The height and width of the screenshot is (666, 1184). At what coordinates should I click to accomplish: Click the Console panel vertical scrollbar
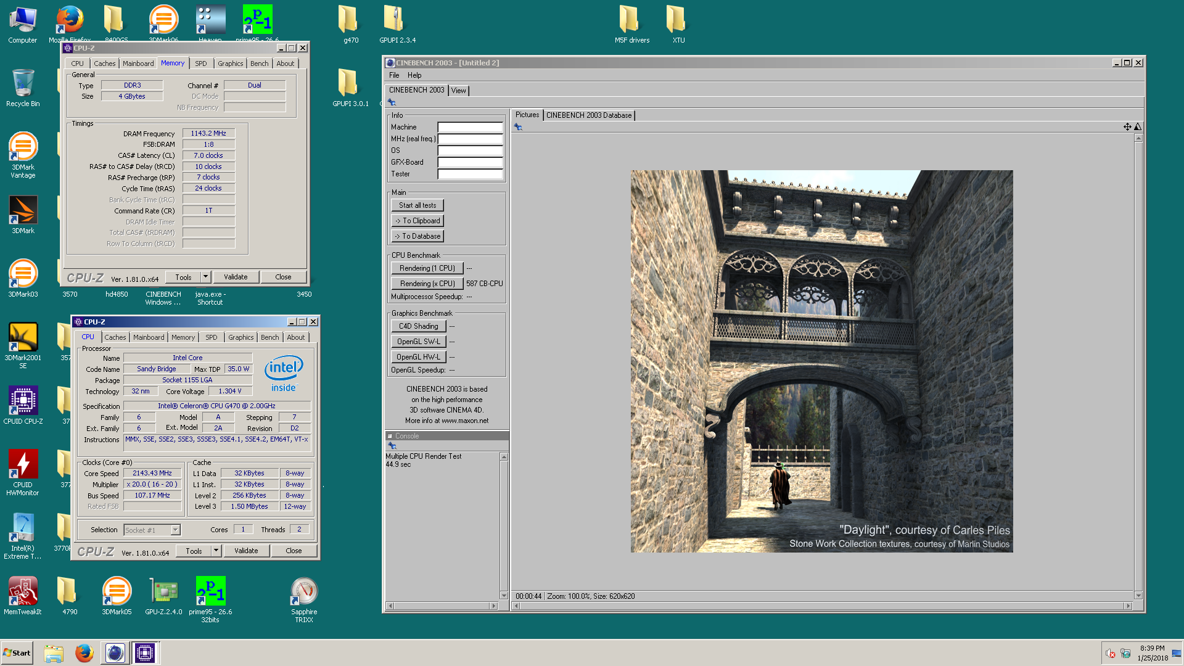click(x=504, y=526)
